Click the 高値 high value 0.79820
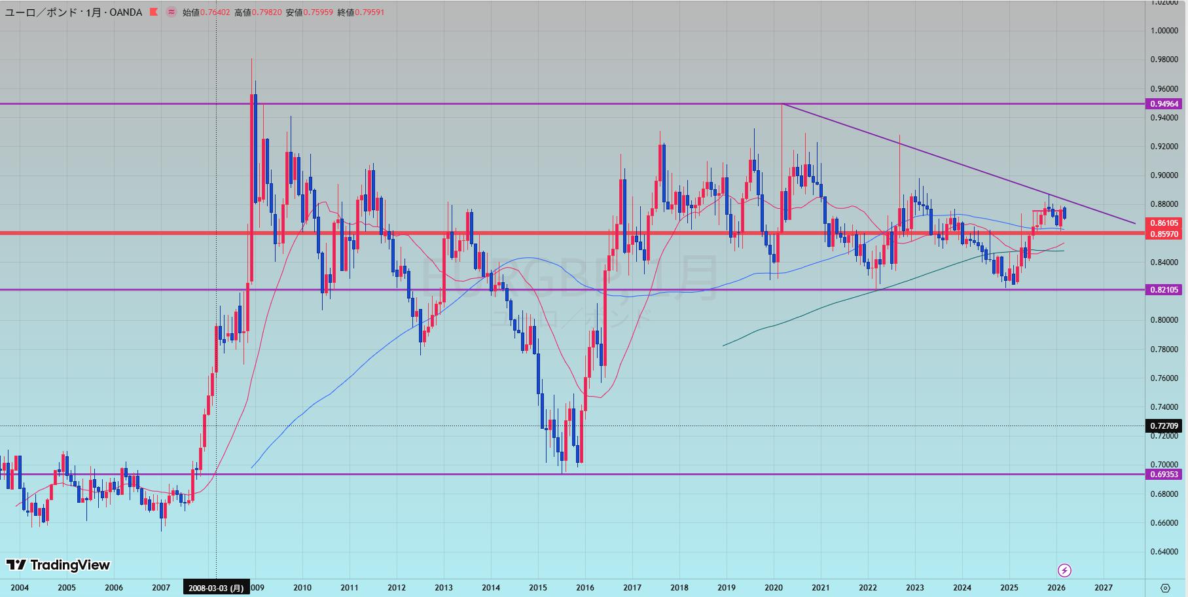1188x597 pixels. pos(267,12)
